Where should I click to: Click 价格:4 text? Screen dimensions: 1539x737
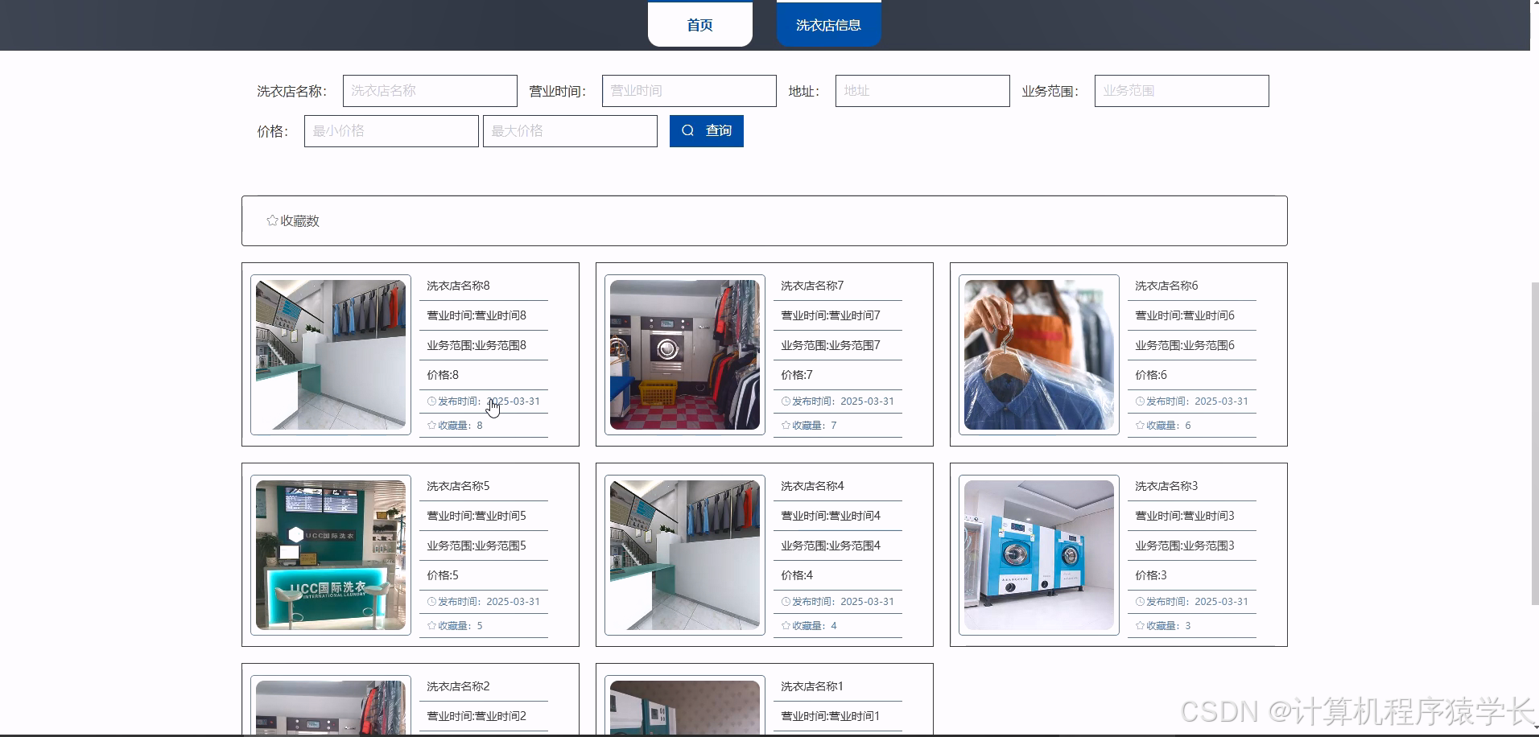coord(797,575)
